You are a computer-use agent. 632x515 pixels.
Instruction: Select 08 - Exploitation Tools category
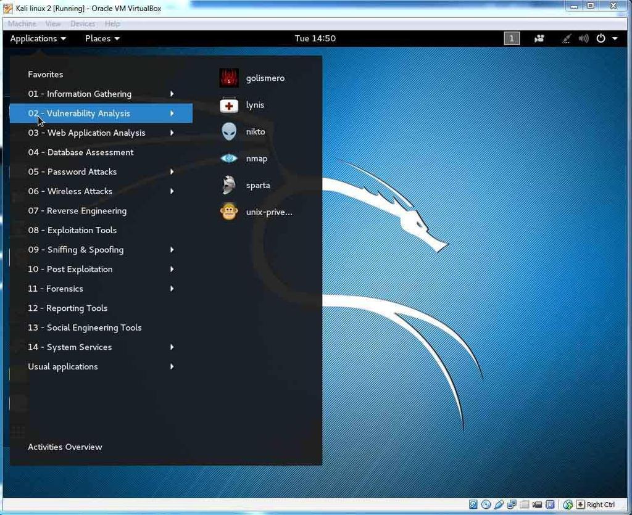coord(101,230)
